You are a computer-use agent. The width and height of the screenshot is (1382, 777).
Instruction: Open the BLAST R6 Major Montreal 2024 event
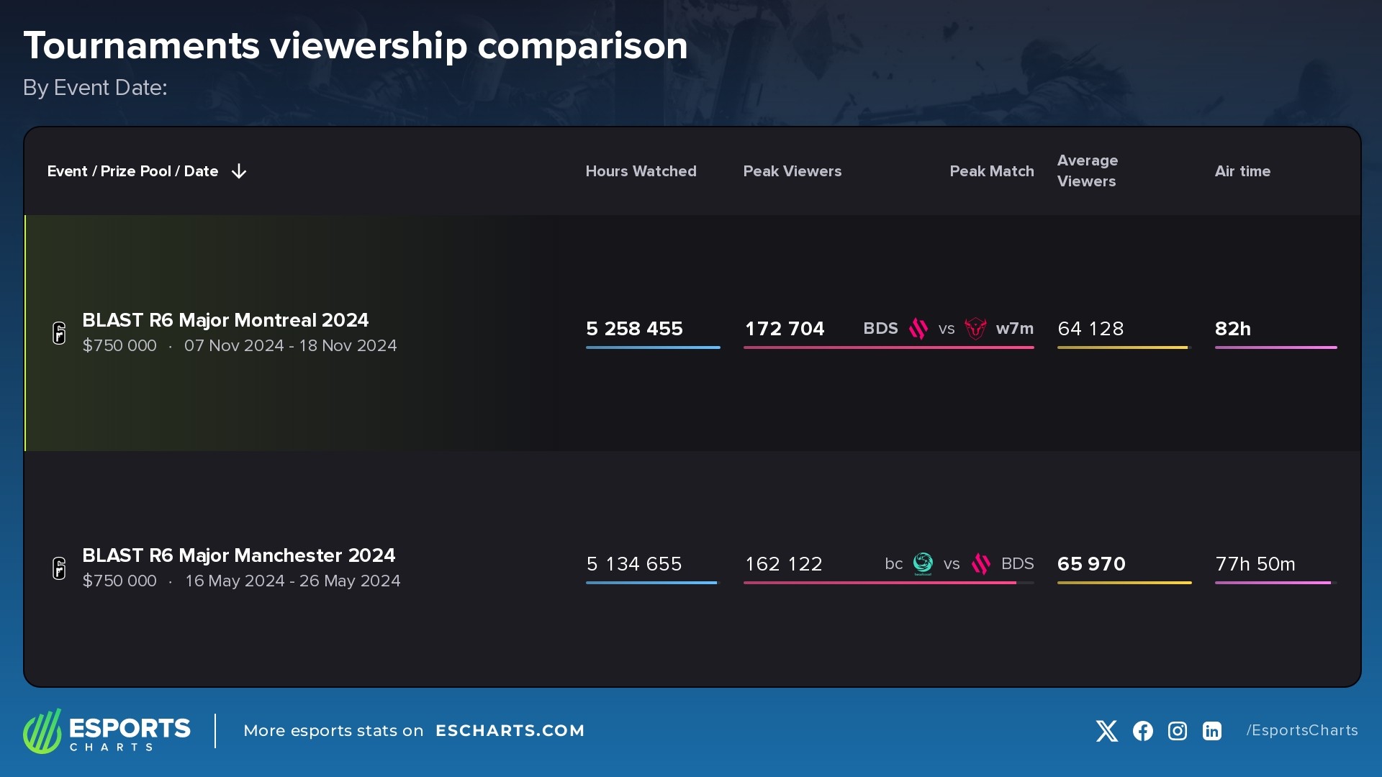[225, 320]
